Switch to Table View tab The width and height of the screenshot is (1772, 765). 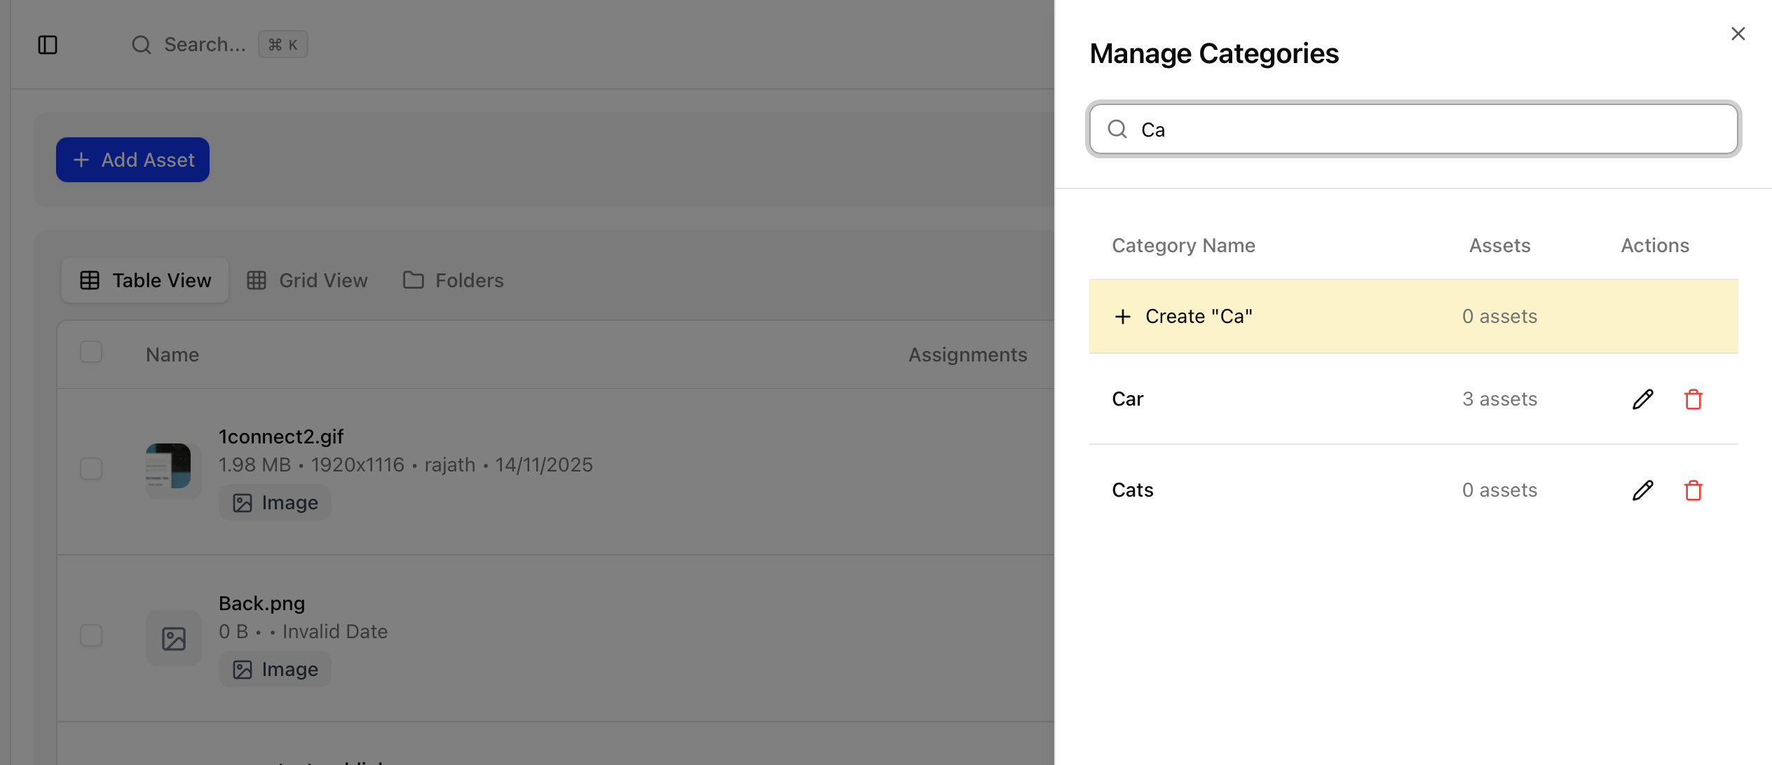coord(145,280)
